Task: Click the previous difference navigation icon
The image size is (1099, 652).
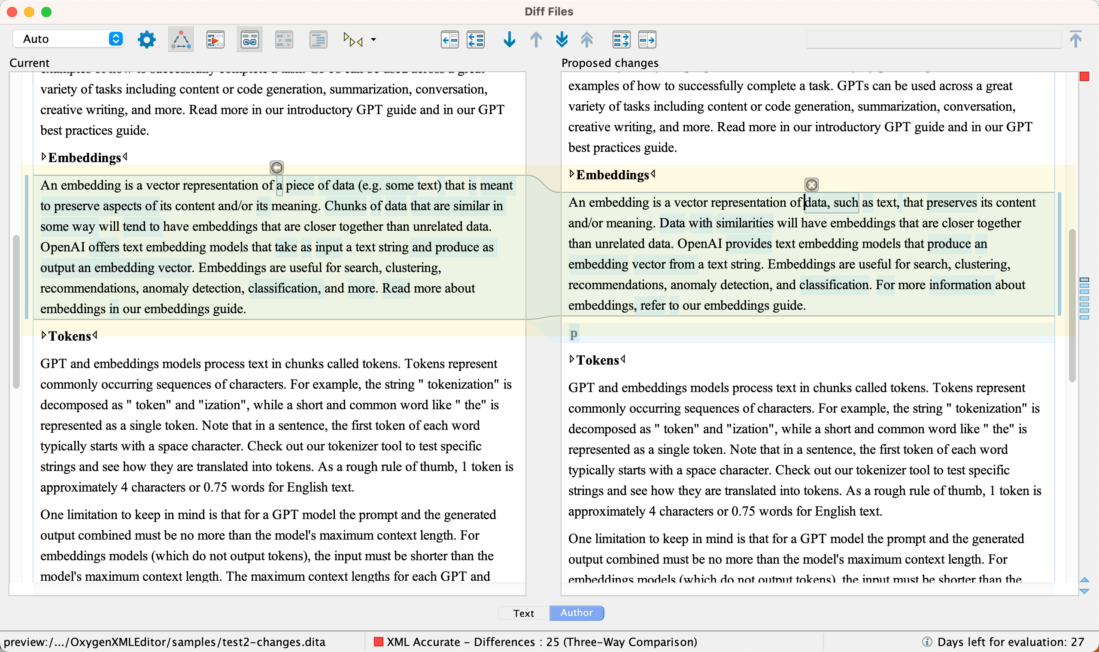Action: [x=537, y=39]
